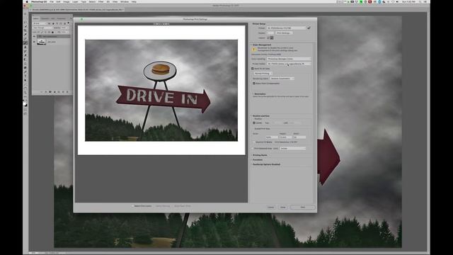Select the History Brush tool
The height and width of the screenshot is (255, 453).
pos(25,51)
